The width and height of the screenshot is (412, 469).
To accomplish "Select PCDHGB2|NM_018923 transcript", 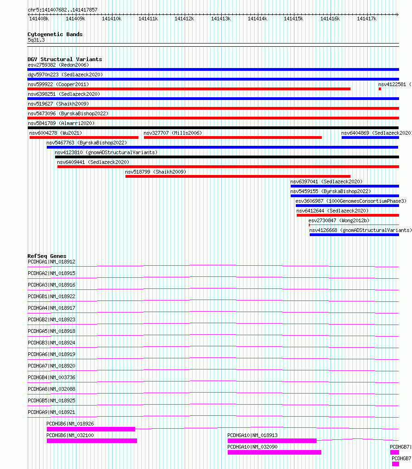I will 51,319.
